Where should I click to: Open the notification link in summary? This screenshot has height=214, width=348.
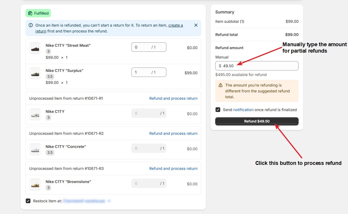point(243,110)
